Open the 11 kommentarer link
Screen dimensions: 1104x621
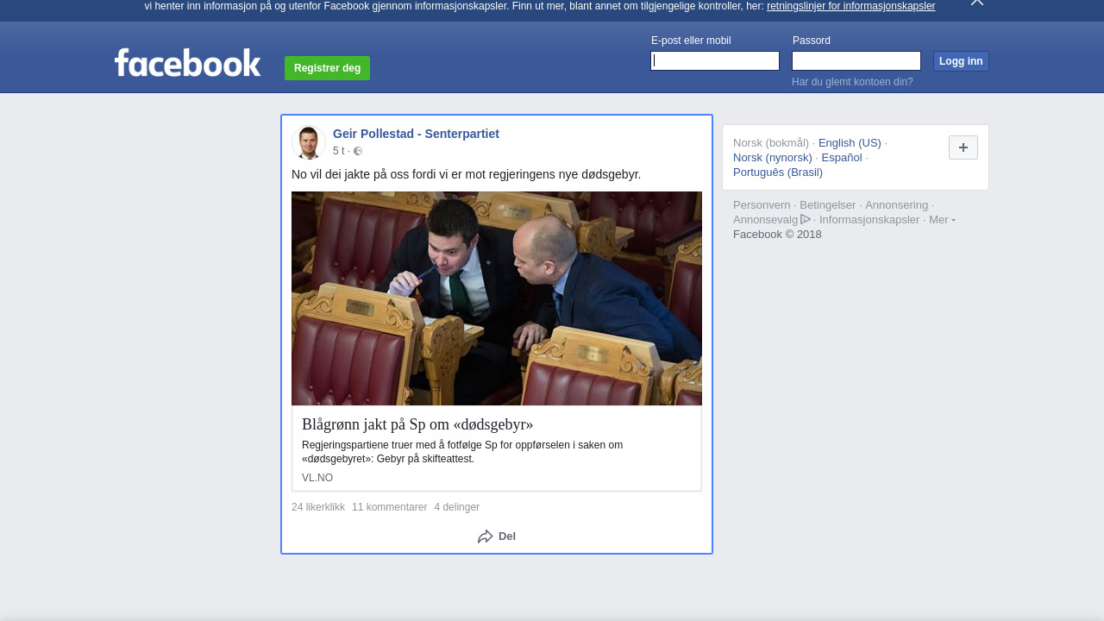[x=389, y=507]
